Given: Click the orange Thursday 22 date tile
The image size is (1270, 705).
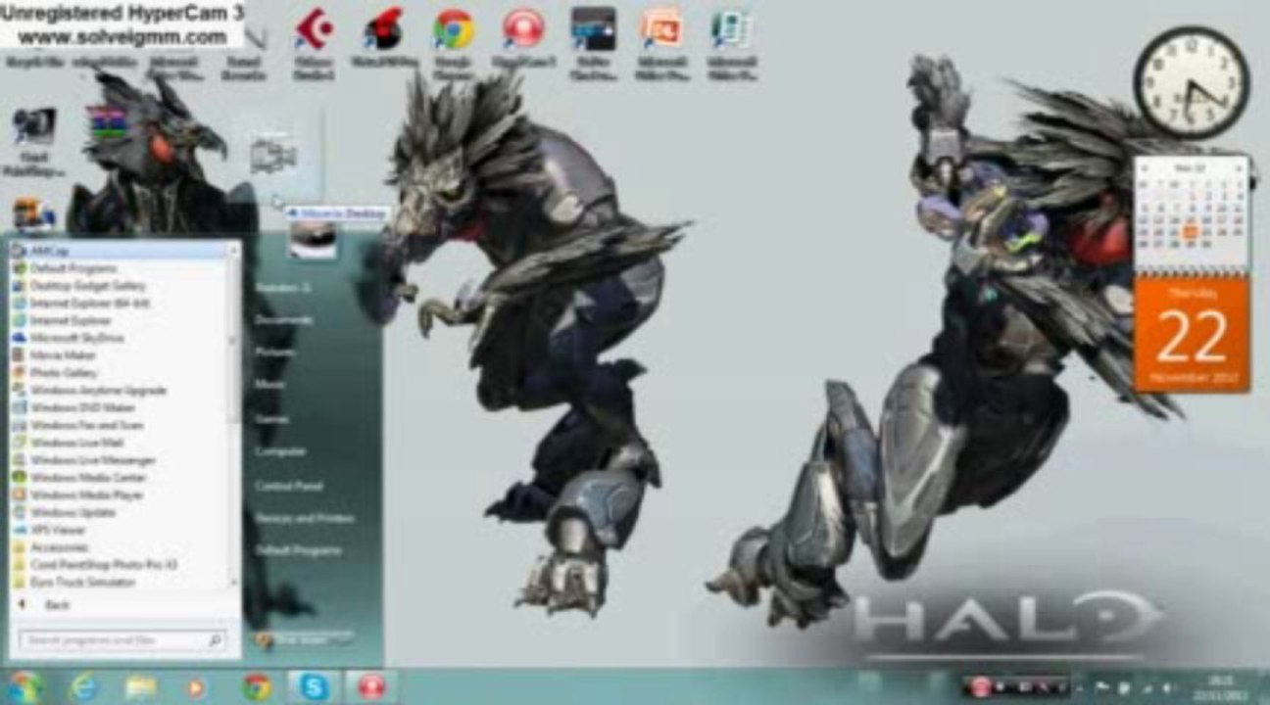Looking at the screenshot, I should pos(1191,334).
